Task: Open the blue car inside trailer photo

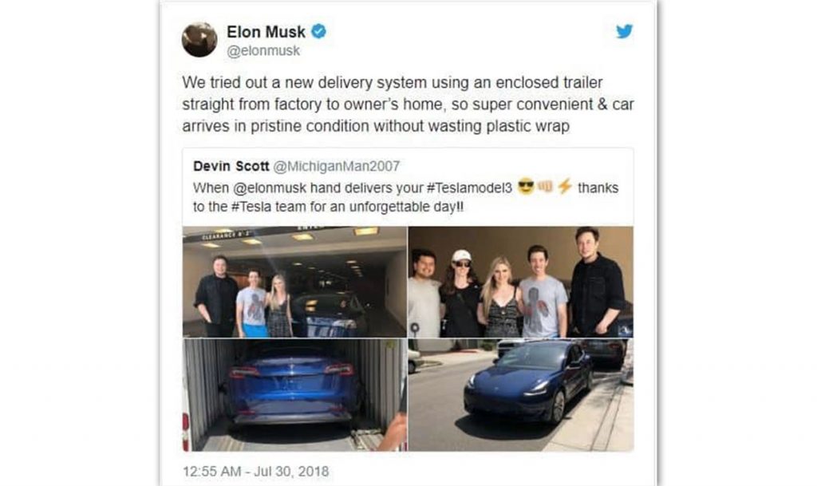Action: [294, 395]
